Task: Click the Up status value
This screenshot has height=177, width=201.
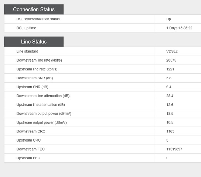Action: 168,19
